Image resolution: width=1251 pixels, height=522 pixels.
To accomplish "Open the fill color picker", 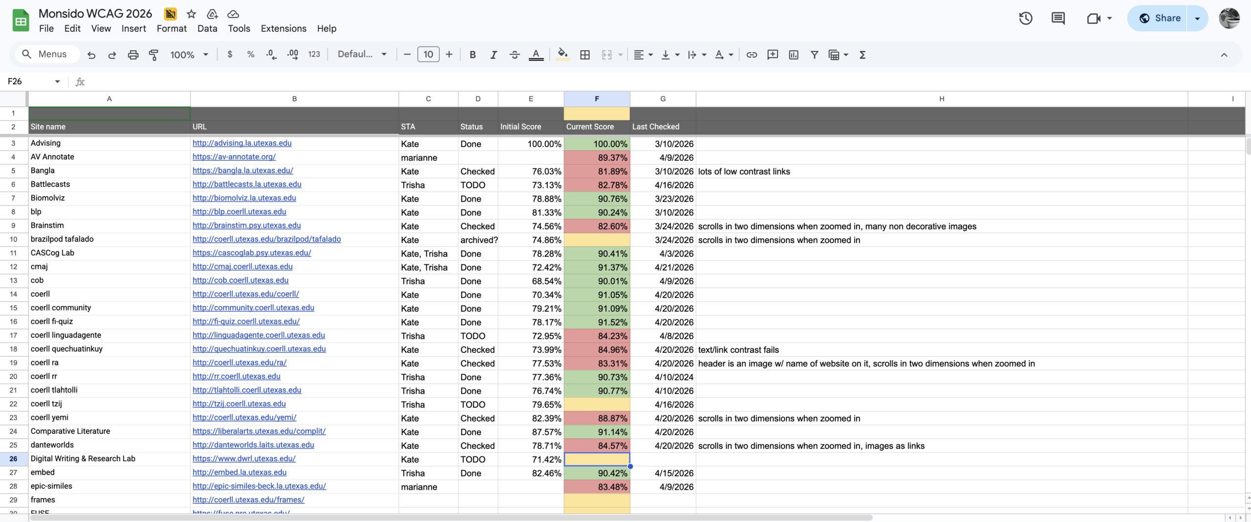I will point(562,55).
